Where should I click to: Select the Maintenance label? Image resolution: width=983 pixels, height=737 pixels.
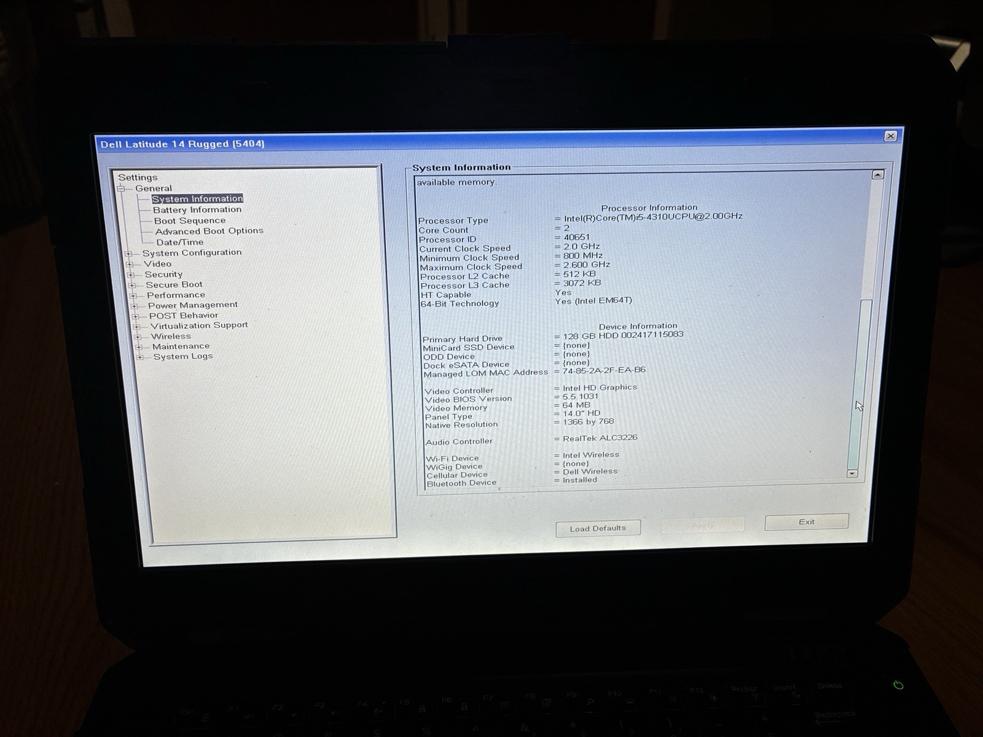click(x=181, y=346)
